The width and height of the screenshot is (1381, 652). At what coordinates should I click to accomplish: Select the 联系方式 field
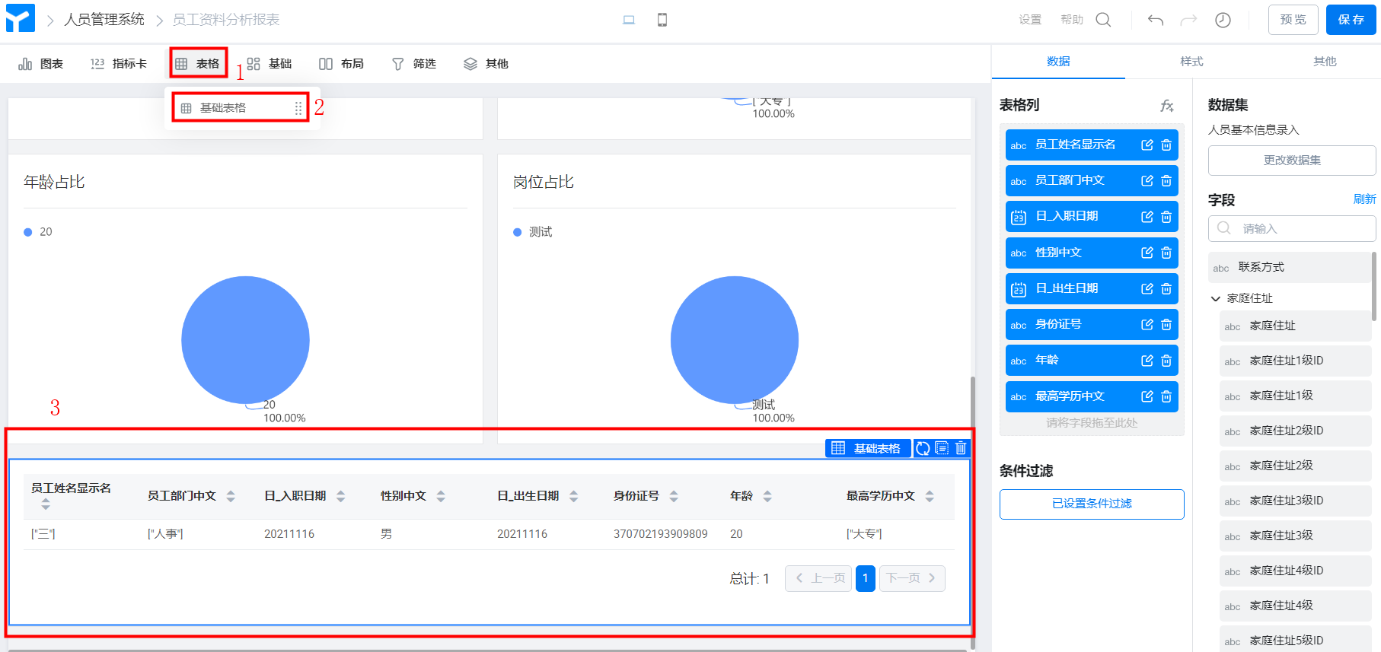pos(1290,268)
